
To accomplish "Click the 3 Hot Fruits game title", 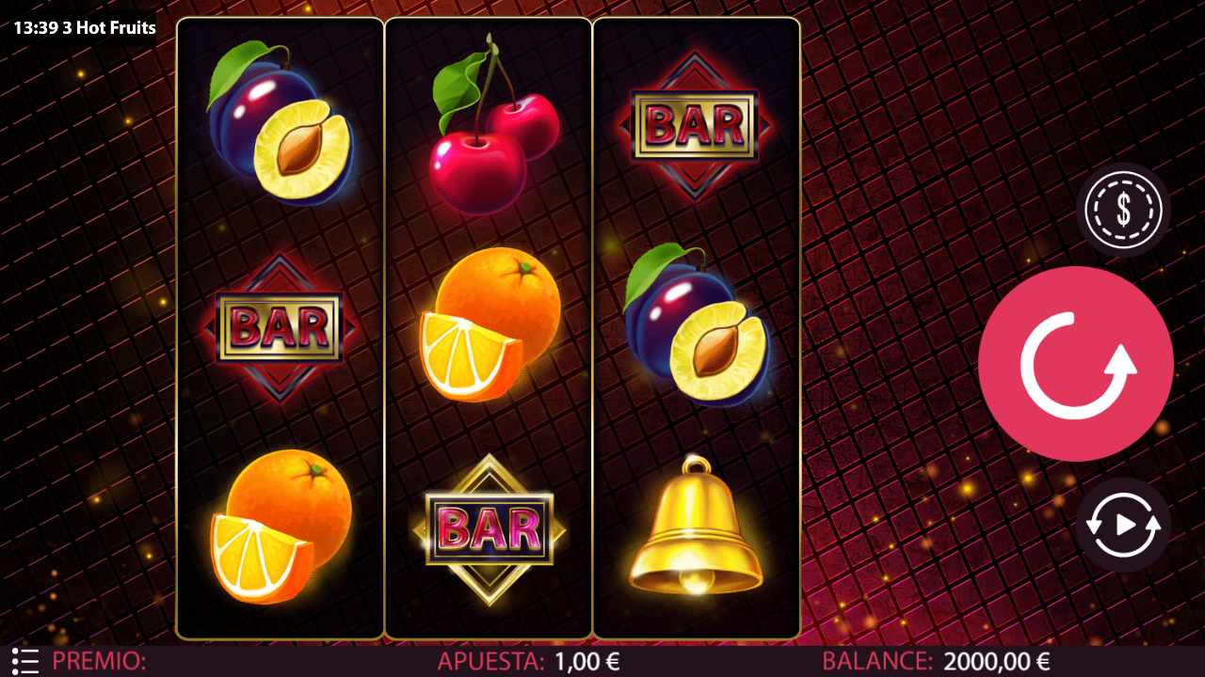I will (x=109, y=27).
